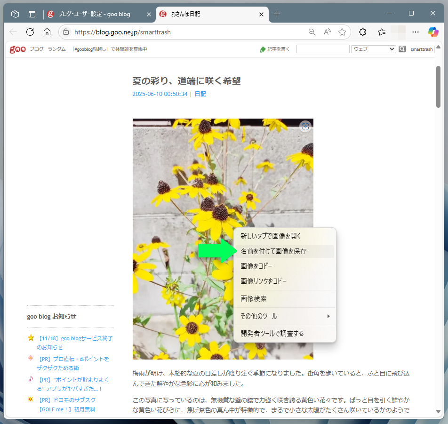The image size is (448, 424).
Task: Open browser settings and more menu
Action: coord(415,32)
